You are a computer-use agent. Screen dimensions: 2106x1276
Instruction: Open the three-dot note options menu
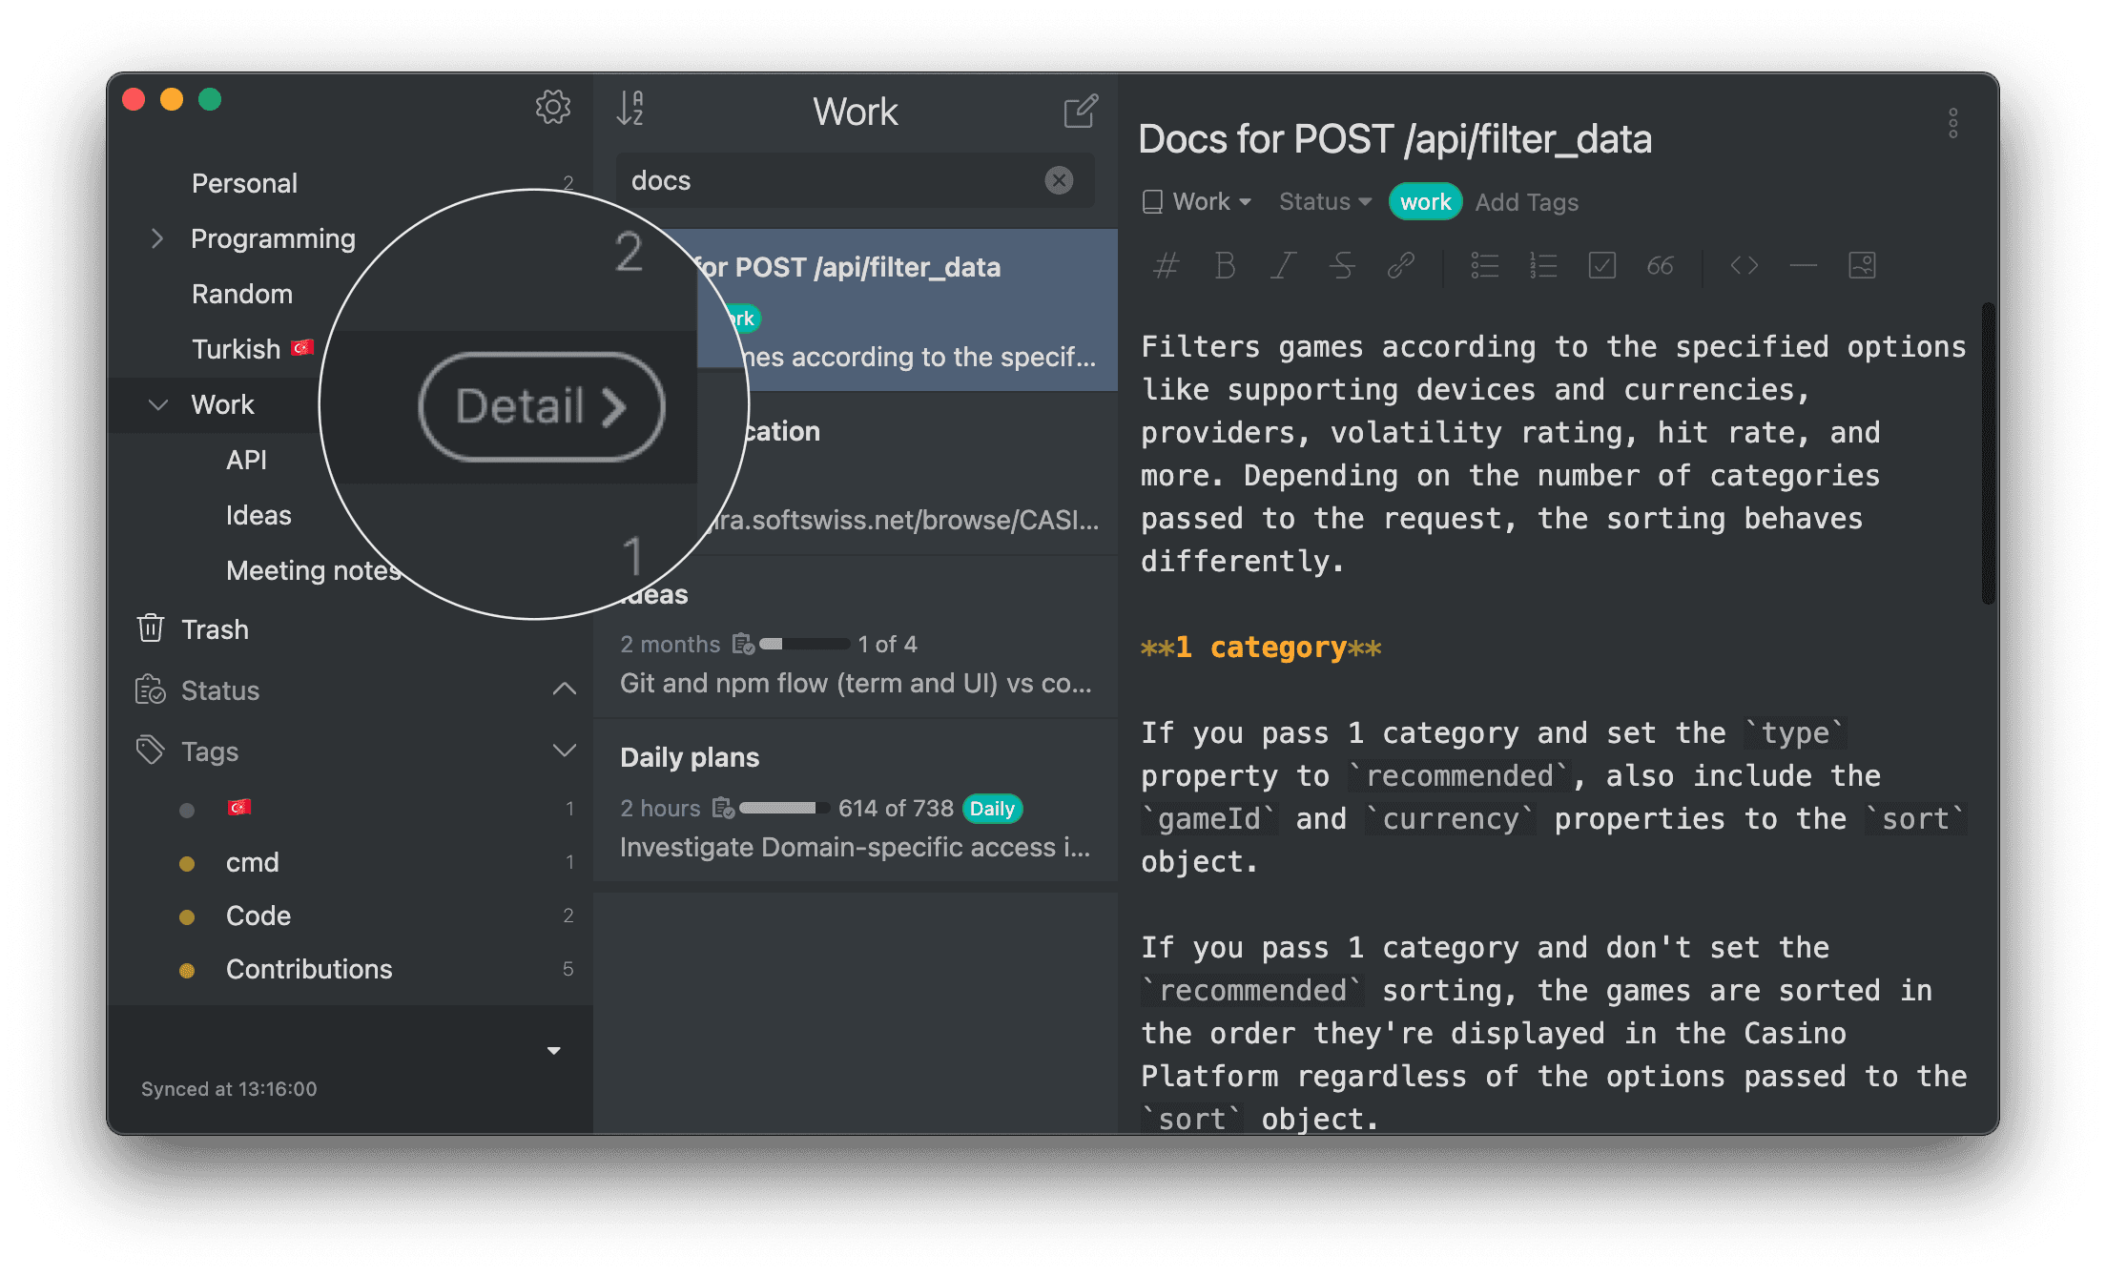tap(1952, 123)
